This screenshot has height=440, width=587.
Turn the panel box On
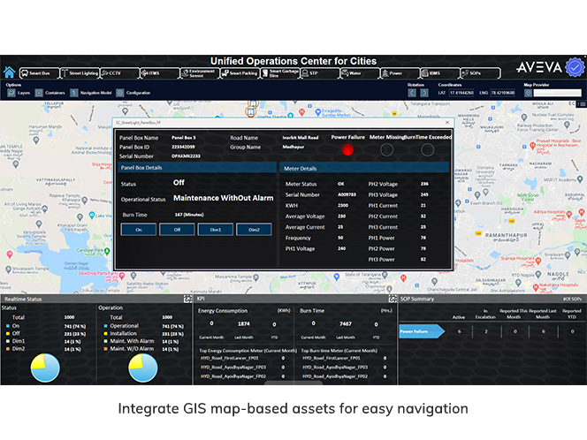pos(139,230)
